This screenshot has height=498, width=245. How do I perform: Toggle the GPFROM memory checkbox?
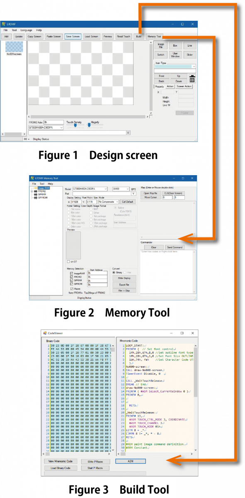(x=72, y=283)
